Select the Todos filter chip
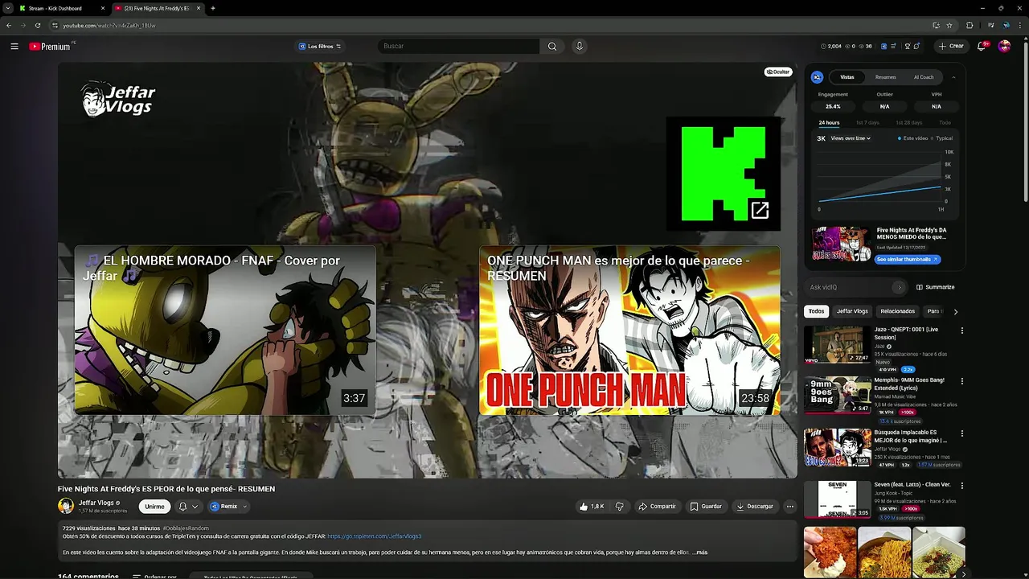Viewport: 1029px width, 579px height. pyautogui.click(x=817, y=311)
